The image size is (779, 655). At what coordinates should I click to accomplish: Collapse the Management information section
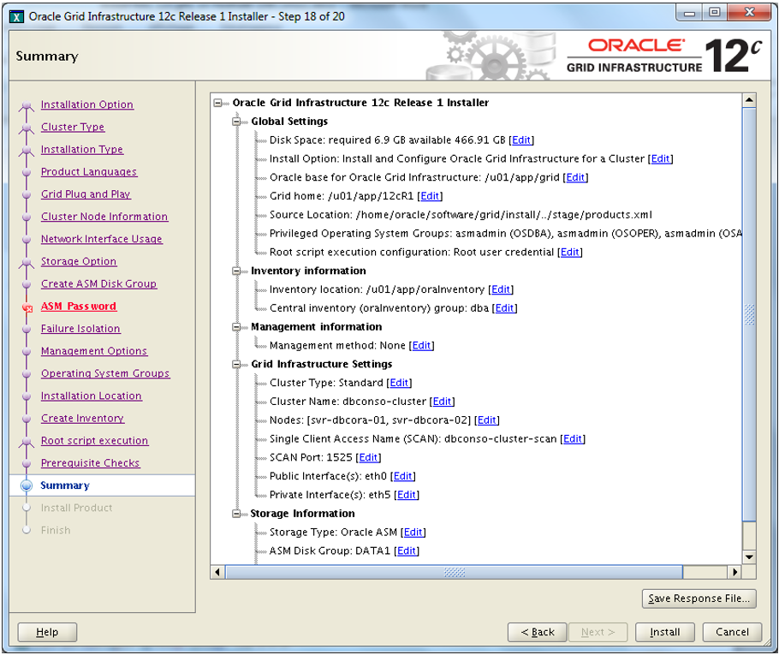[236, 327]
